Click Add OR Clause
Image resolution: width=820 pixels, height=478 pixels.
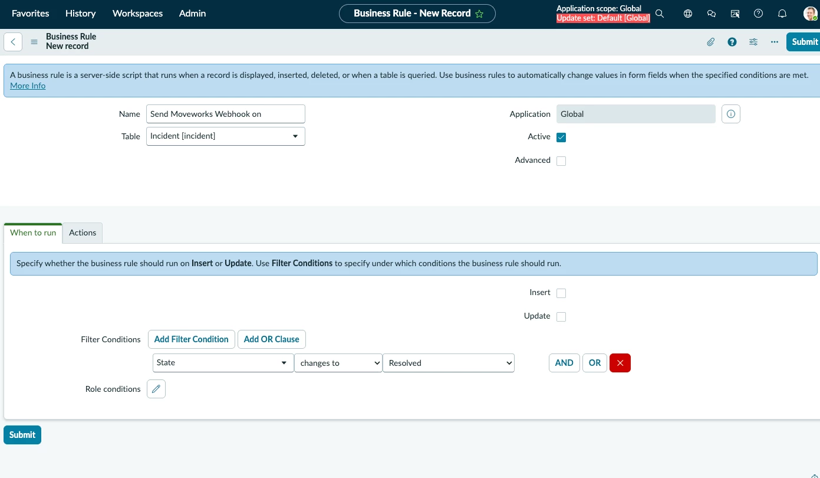(271, 339)
